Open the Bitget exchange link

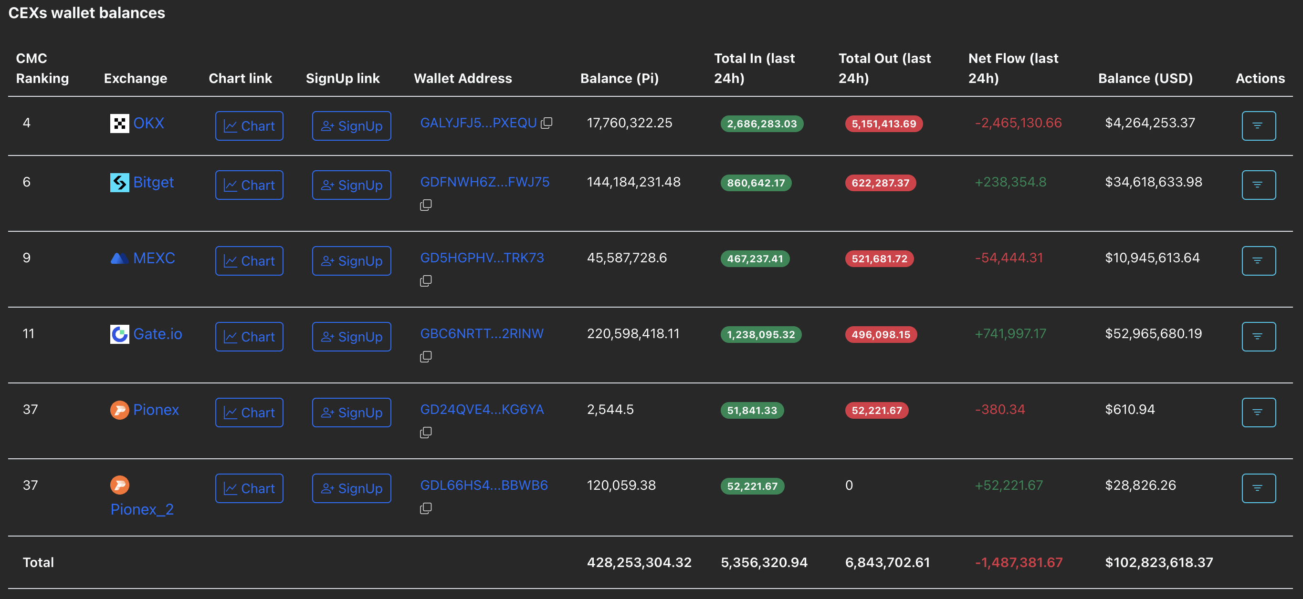point(153,182)
